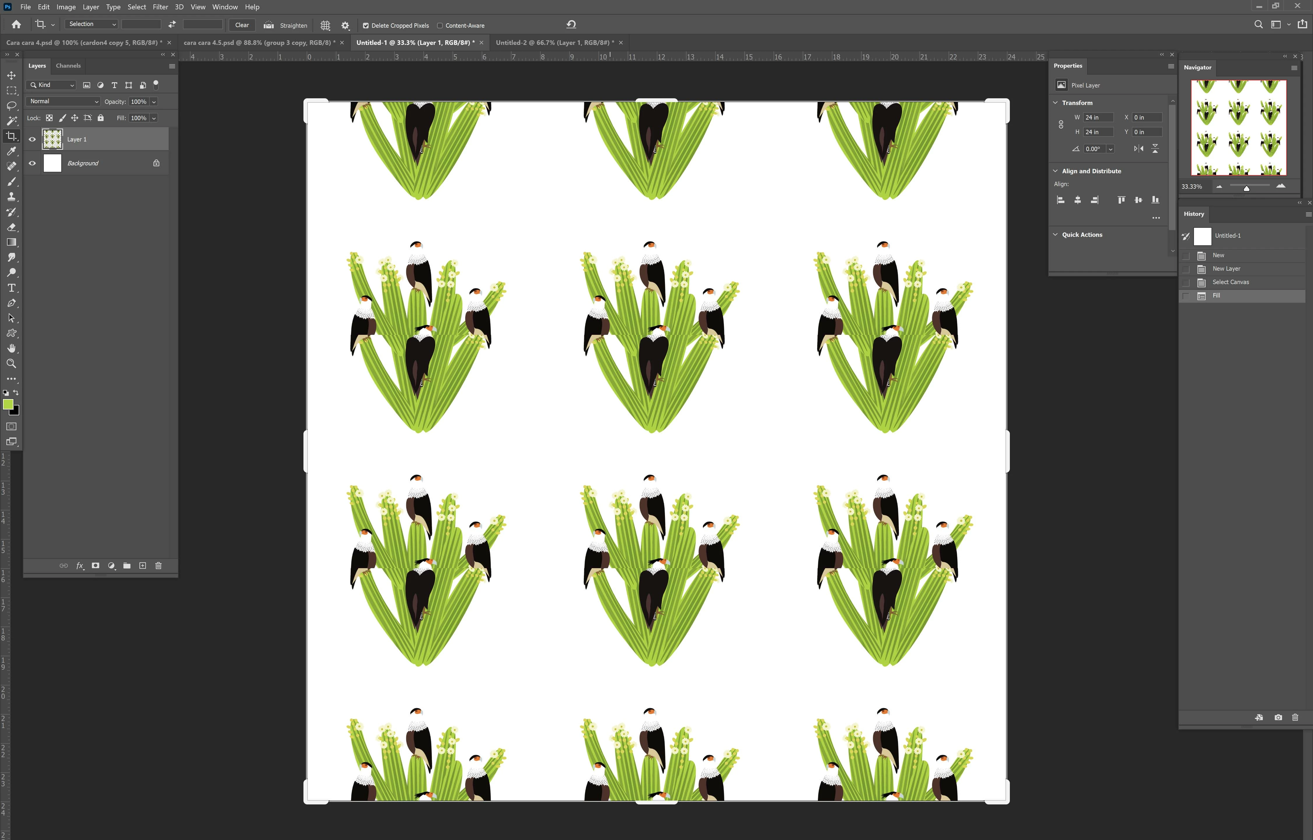Click the Clear button
The height and width of the screenshot is (840, 1313).
point(242,25)
